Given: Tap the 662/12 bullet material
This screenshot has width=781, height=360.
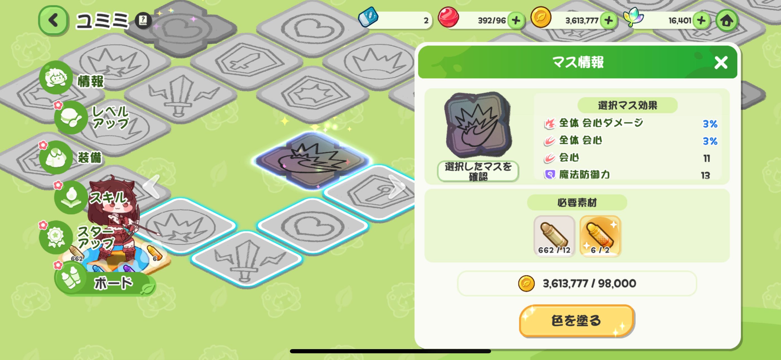Looking at the screenshot, I should click(x=554, y=236).
